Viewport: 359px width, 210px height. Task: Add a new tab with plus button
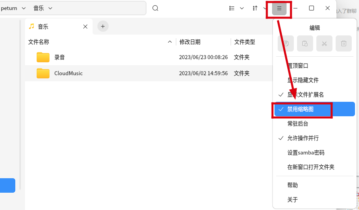click(103, 26)
